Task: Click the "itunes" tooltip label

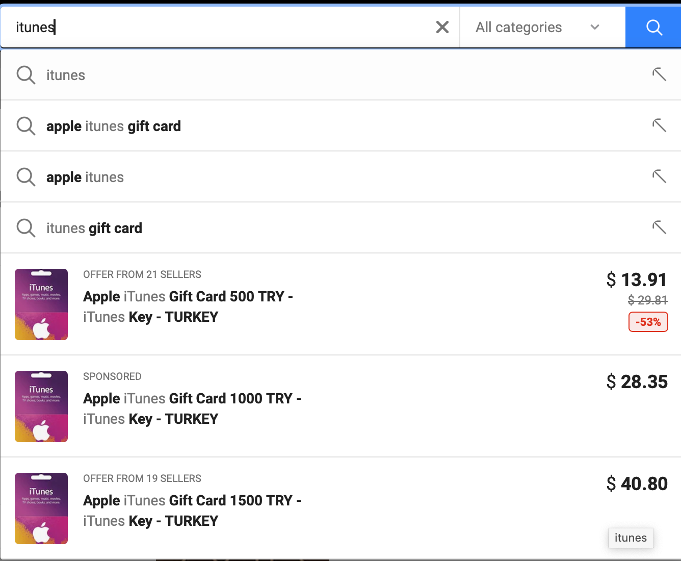Action: [x=631, y=538]
